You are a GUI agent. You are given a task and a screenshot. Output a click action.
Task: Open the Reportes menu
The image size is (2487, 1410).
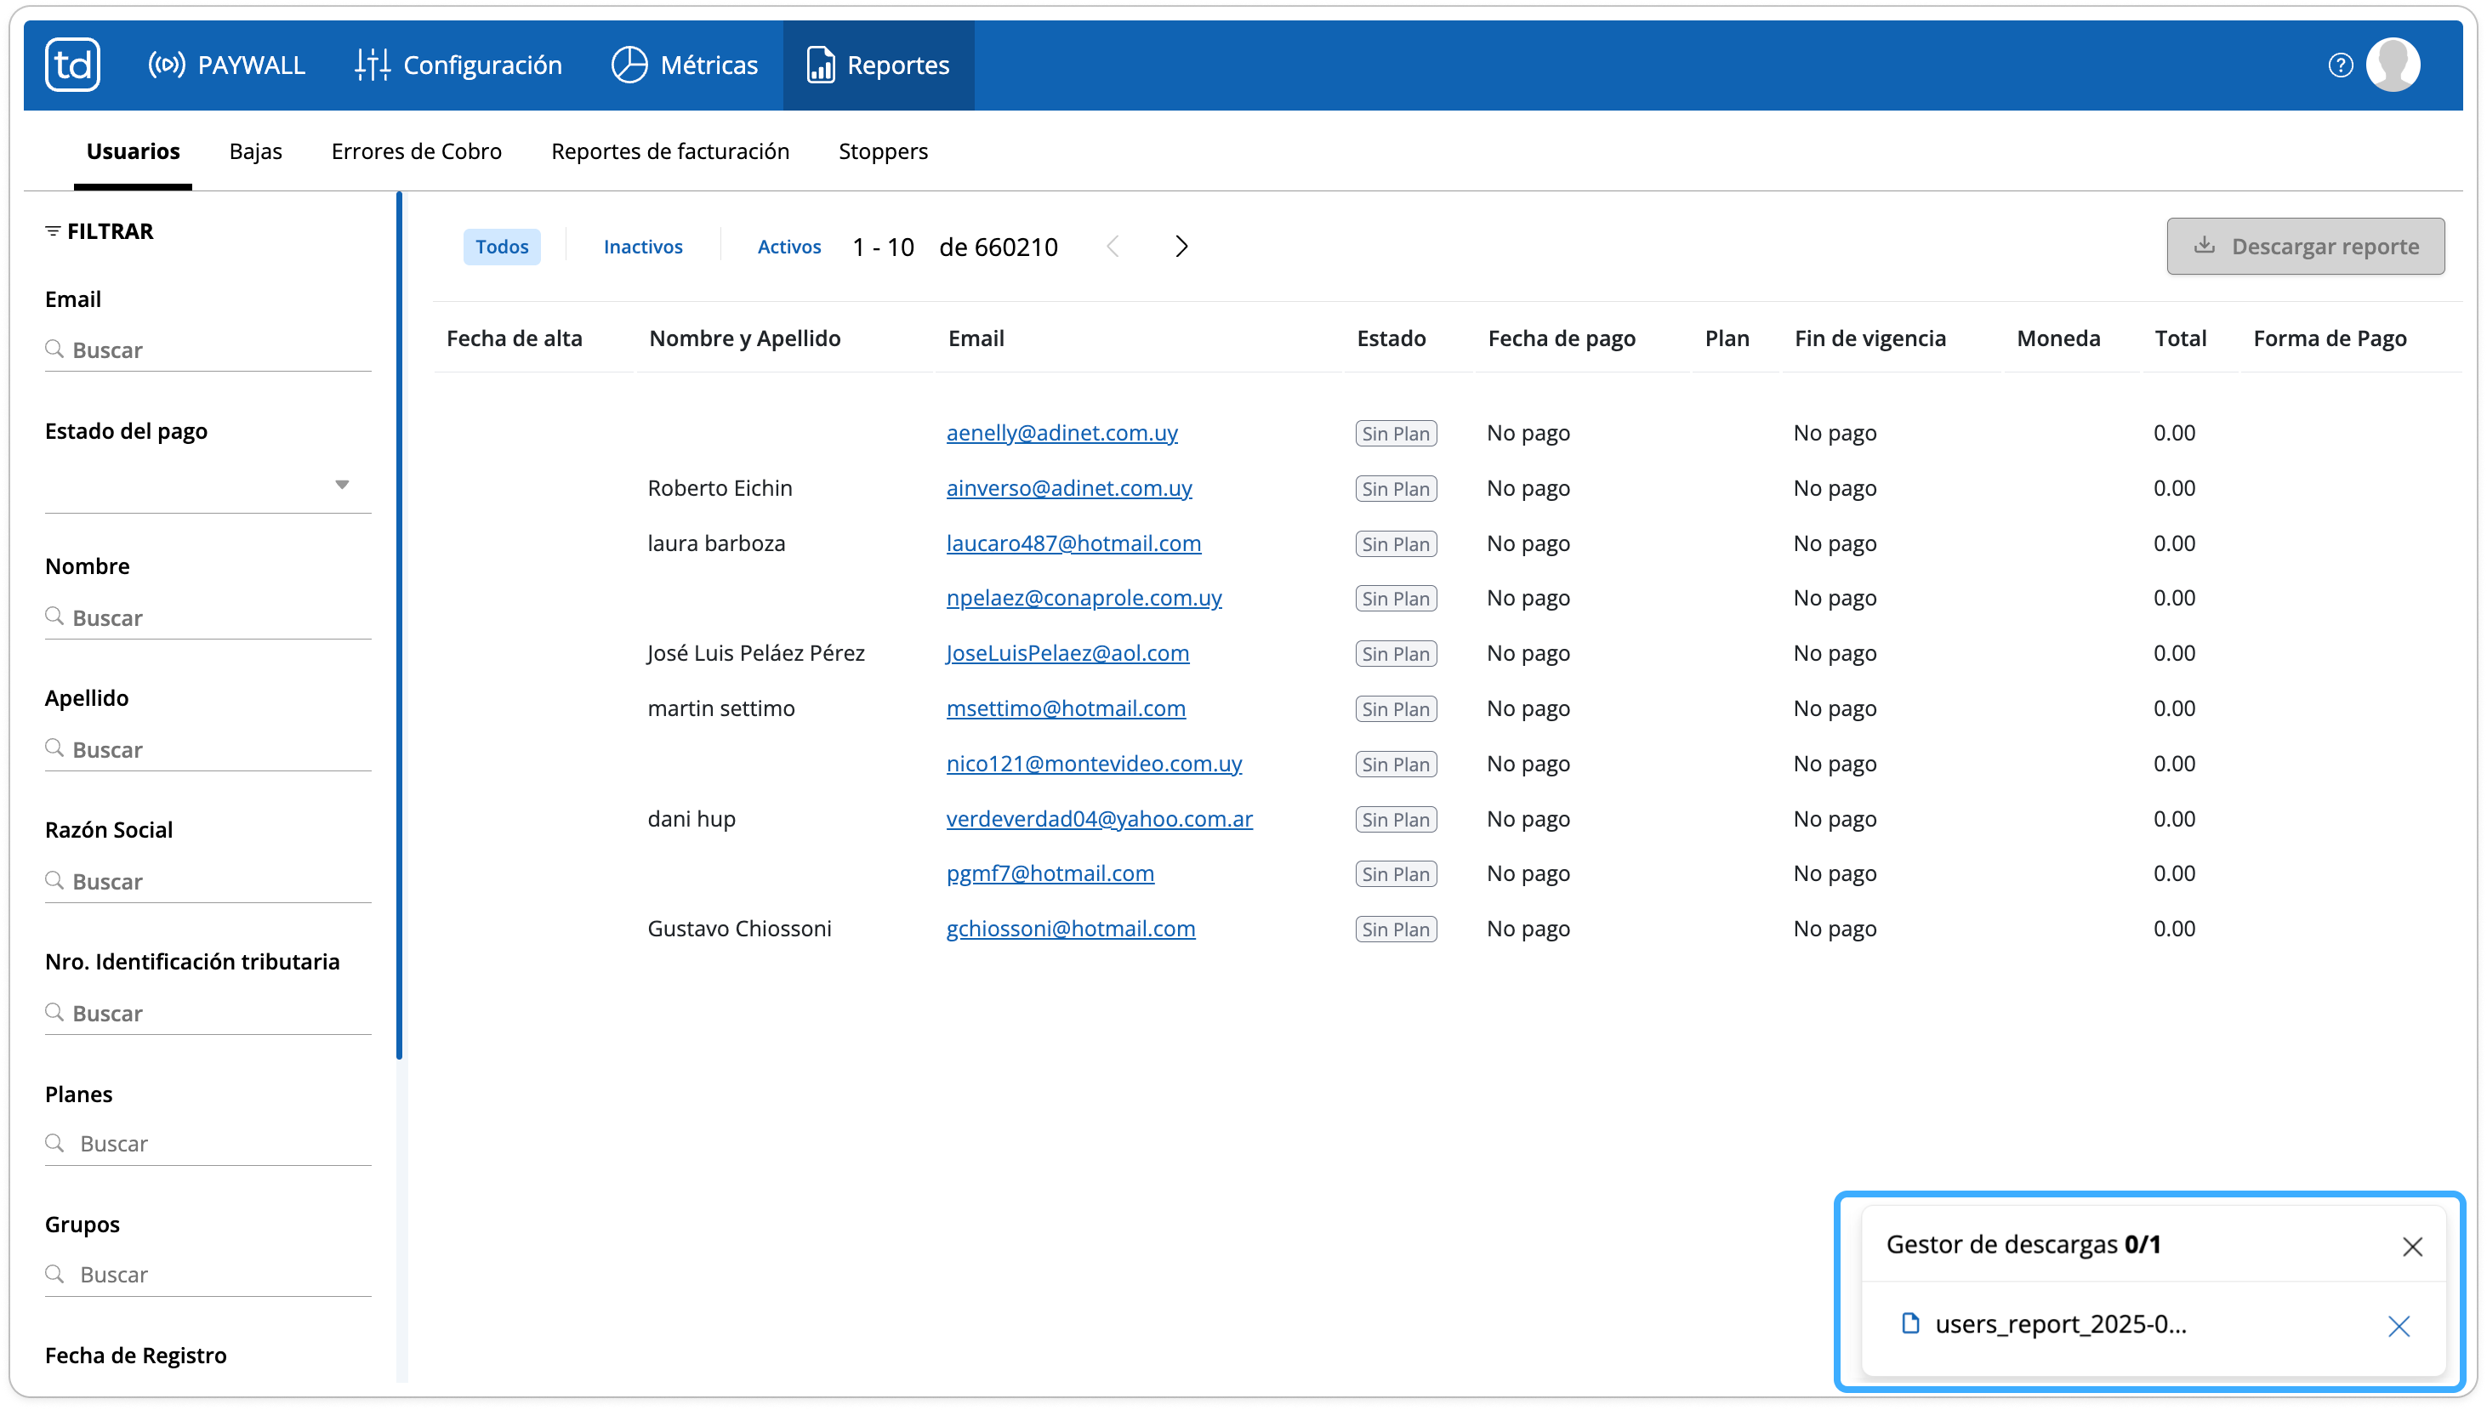click(879, 65)
